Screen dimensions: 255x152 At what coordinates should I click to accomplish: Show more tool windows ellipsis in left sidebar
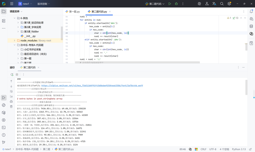(x=4, y=28)
